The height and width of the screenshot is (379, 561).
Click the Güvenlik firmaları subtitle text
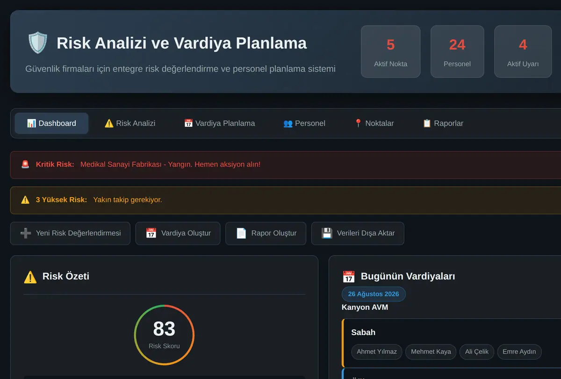coord(180,69)
